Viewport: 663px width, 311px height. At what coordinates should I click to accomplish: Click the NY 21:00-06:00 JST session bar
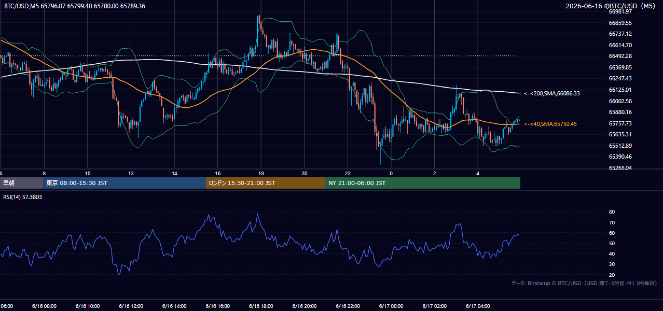[423, 183]
